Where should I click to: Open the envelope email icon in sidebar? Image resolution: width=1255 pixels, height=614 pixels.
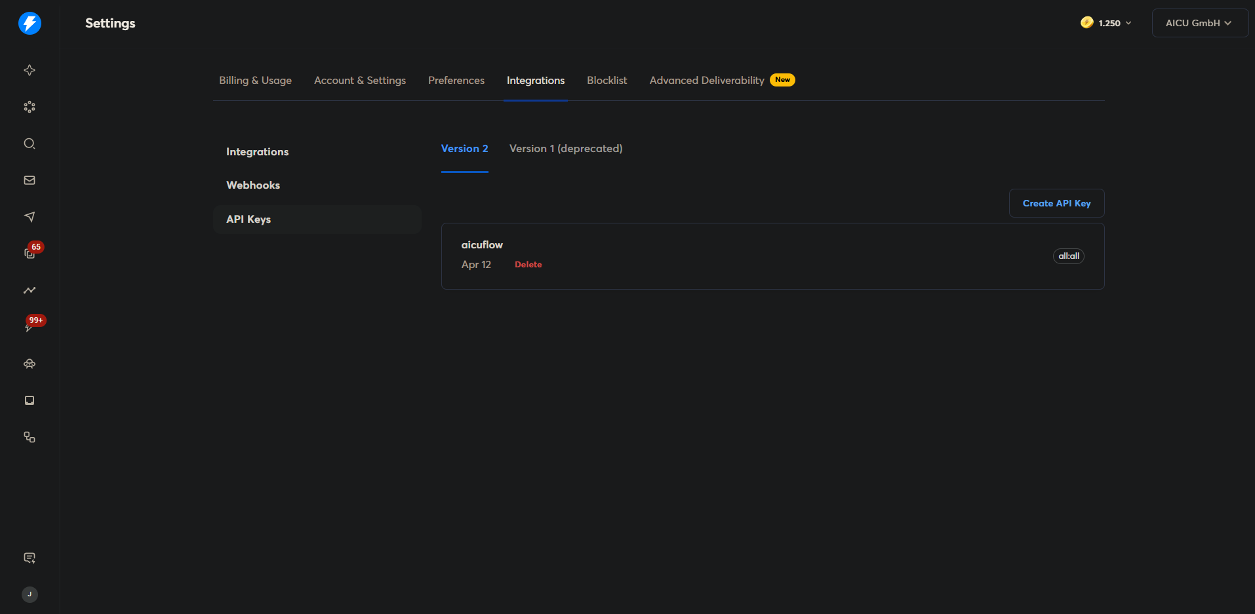pyautogui.click(x=30, y=180)
